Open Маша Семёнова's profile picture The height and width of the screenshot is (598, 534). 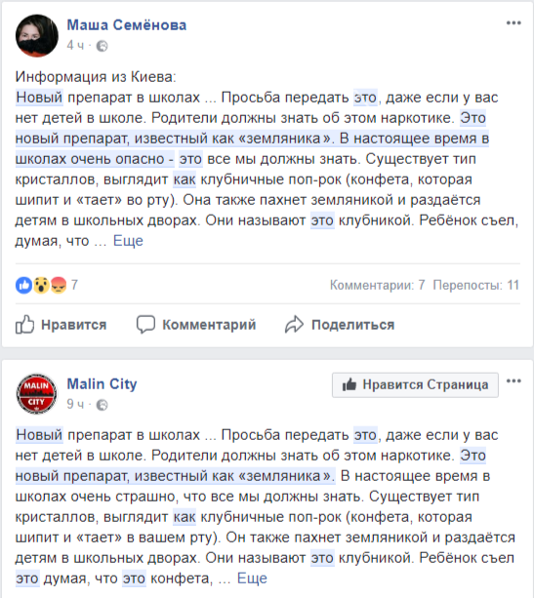tap(37, 36)
